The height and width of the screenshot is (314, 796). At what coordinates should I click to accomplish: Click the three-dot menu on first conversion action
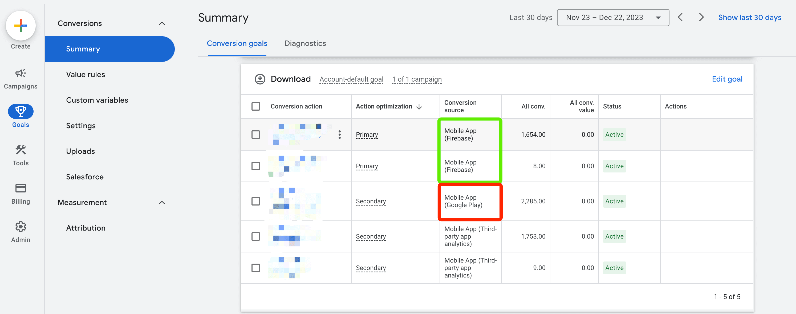(x=340, y=135)
